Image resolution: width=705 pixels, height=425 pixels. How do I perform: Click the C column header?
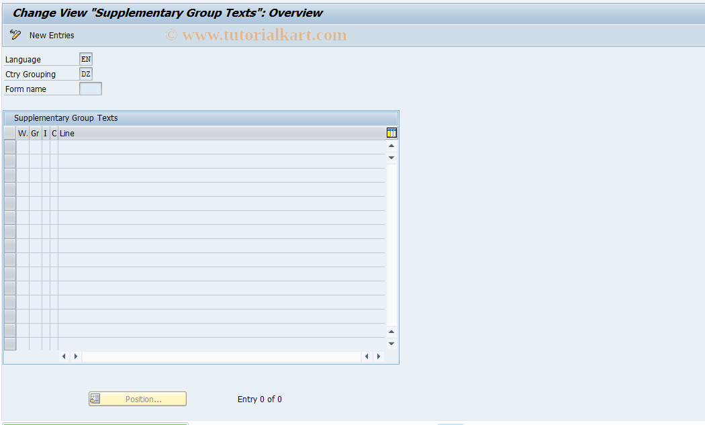tap(54, 133)
